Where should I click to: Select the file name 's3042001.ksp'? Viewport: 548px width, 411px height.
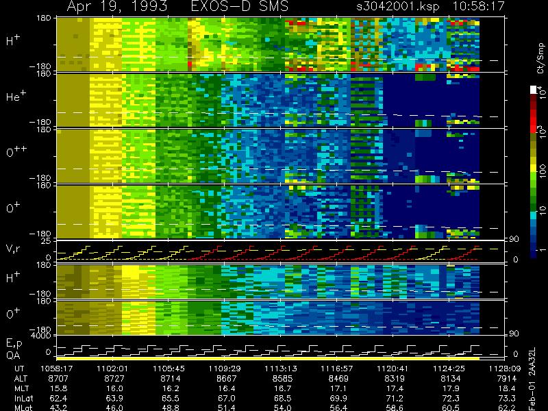click(x=398, y=6)
